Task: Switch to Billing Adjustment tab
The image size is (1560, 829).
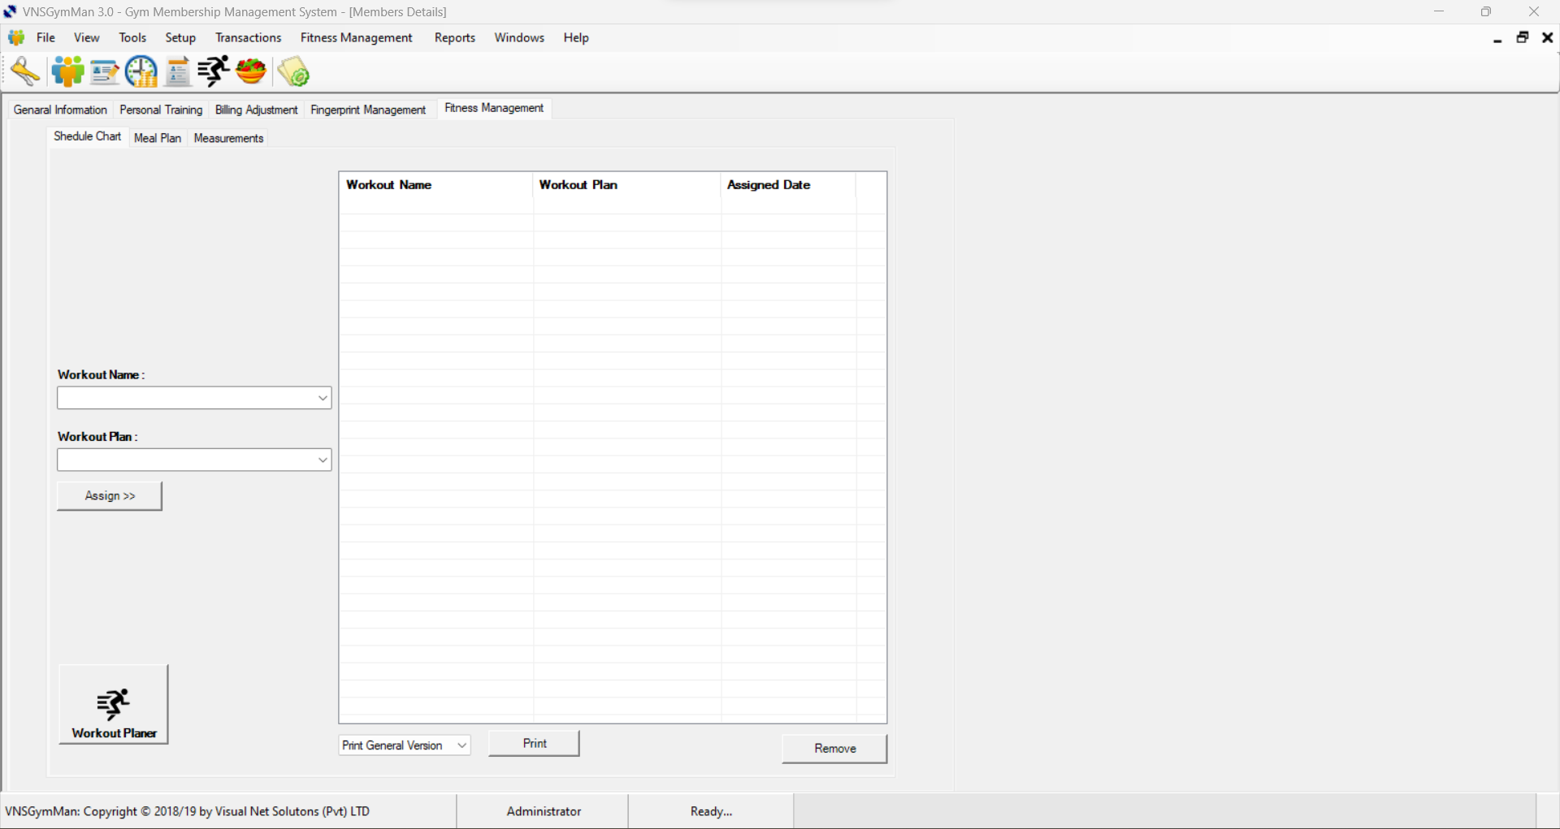Action: click(257, 110)
